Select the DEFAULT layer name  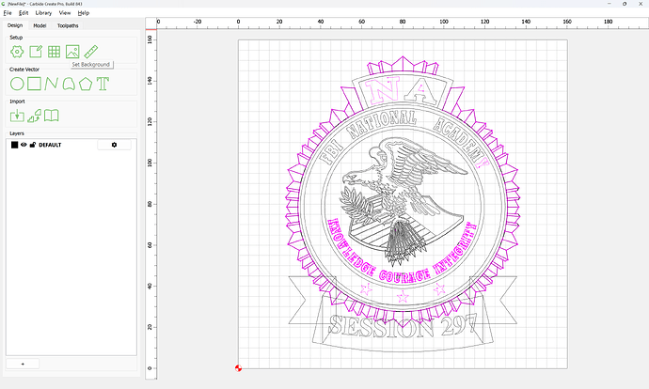(50, 145)
